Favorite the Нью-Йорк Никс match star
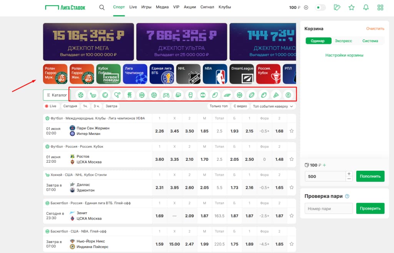This screenshot has width=394, height=253. coord(292,244)
